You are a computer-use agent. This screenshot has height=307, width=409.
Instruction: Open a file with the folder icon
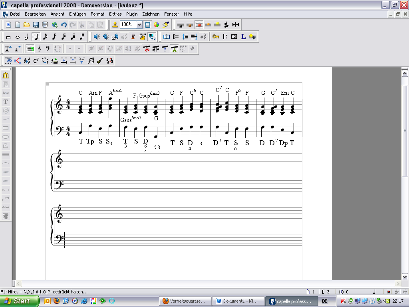pos(27,25)
